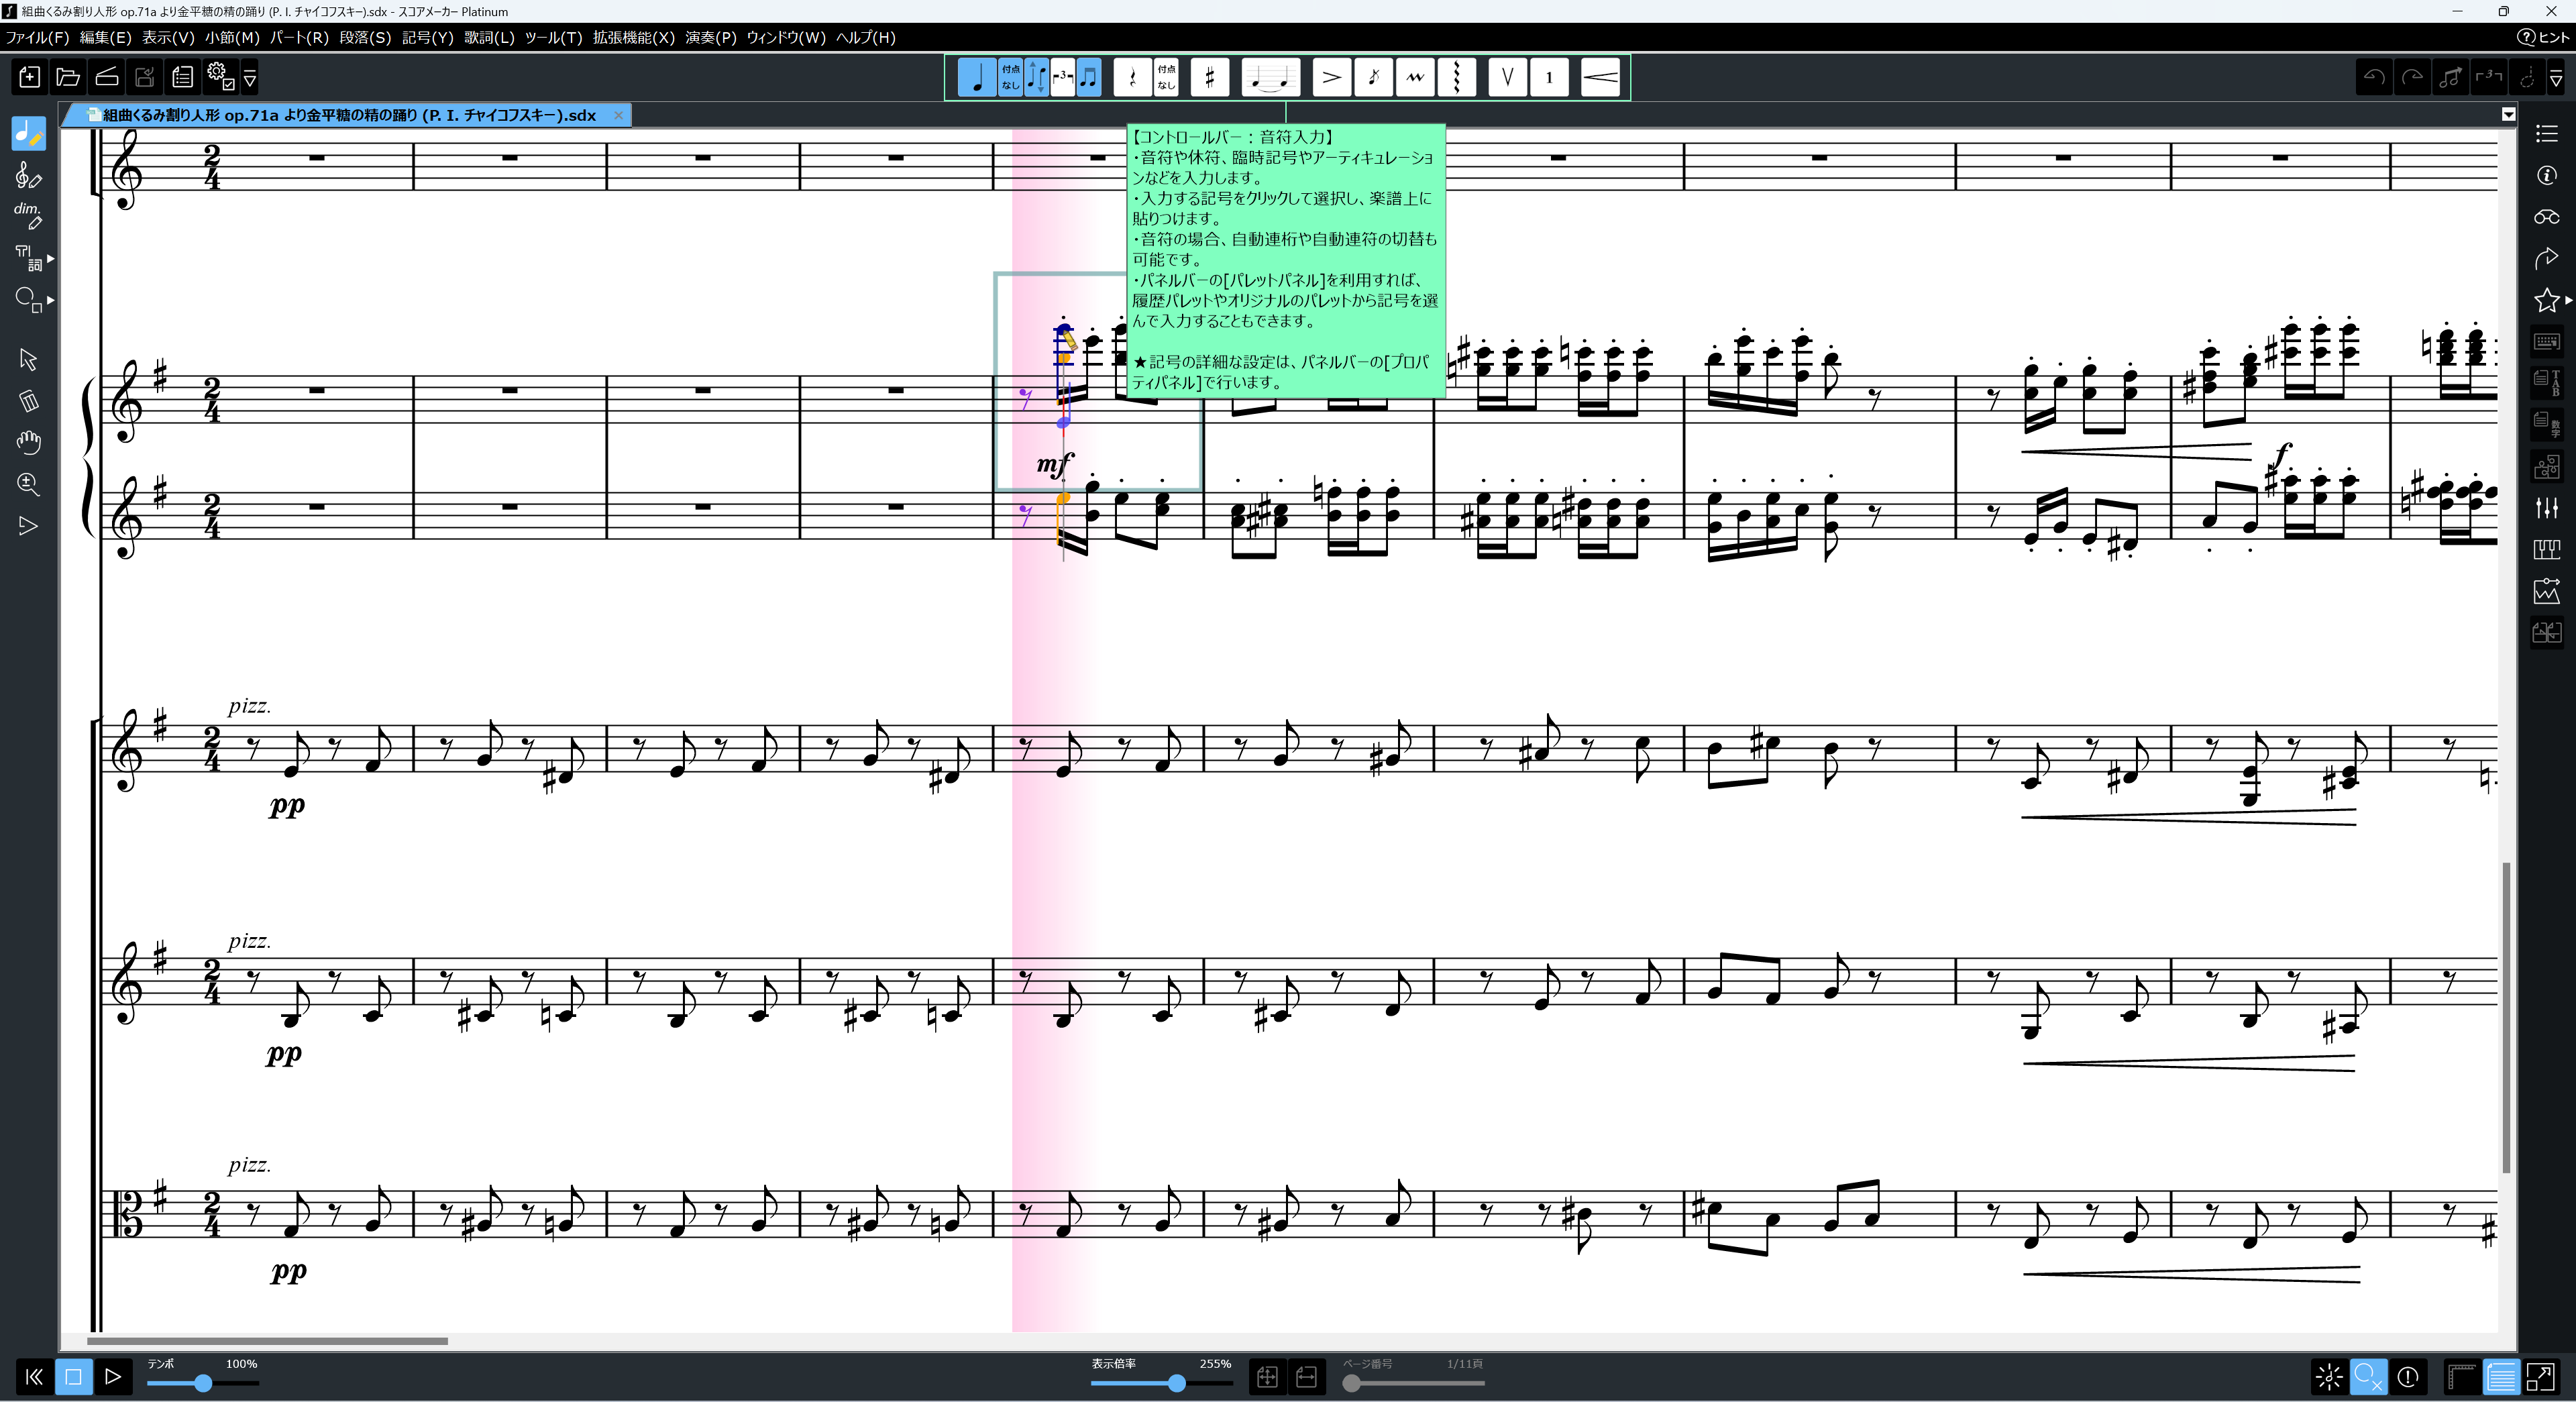Open the info properties panel

click(2546, 175)
